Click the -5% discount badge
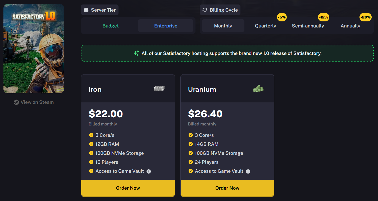 click(282, 17)
